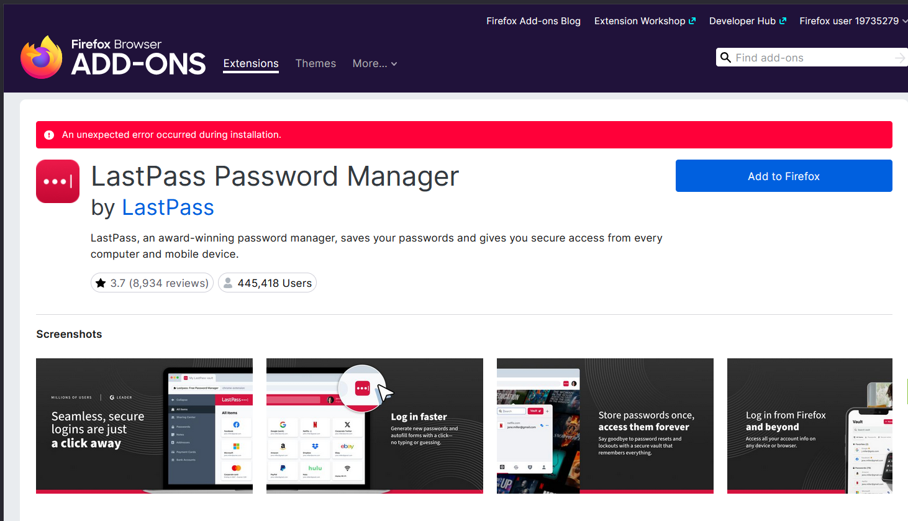Viewport: 908px width, 521px height.
Task: Click the Find add-ons search field
Action: click(x=810, y=58)
